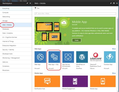
Task: Select the Networking category
Action: 16,17
